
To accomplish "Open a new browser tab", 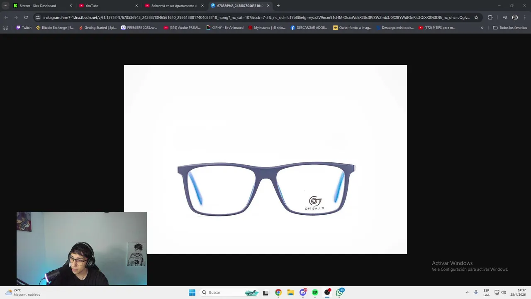I will coord(278,6).
